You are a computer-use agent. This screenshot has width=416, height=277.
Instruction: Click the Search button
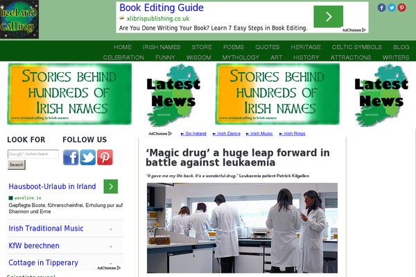[17, 165]
